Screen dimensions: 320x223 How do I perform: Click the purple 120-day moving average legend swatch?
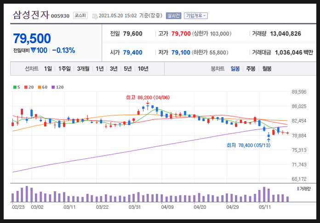53,87
